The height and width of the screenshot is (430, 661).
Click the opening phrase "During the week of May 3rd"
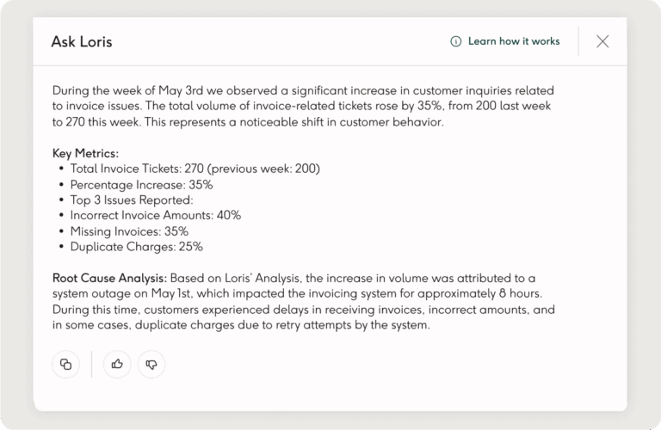click(127, 90)
